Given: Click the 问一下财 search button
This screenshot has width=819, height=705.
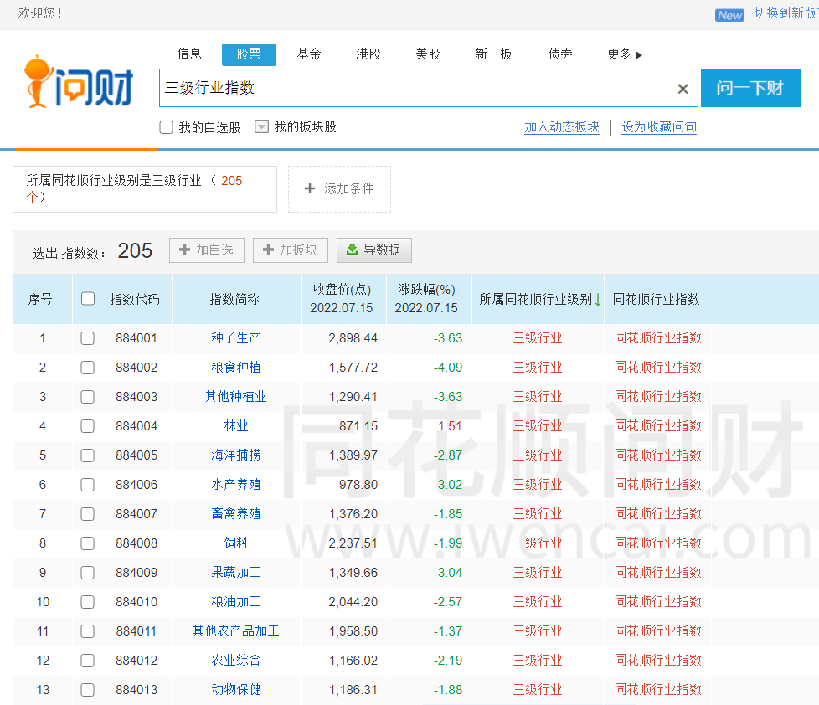Looking at the screenshot, I should tap(750, 88).
